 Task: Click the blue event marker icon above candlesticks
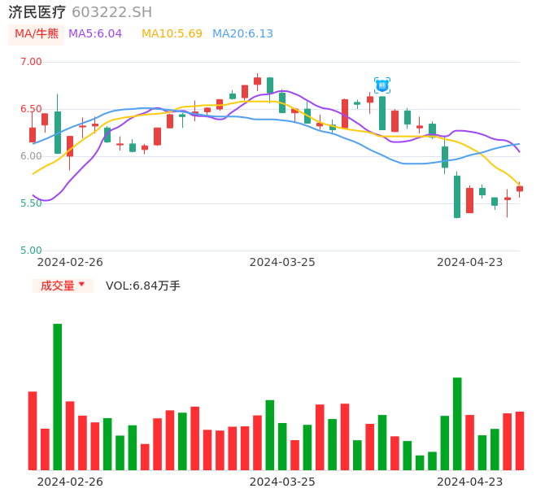[x=382, y=85]
